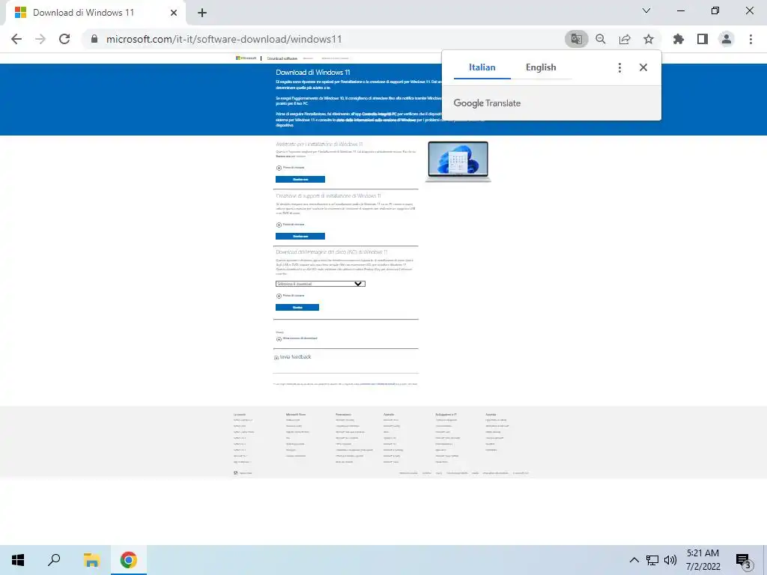Expand 'Altre opzioni di download'
The width and height of the screenshot is (767, 575).
click(297, 338)
